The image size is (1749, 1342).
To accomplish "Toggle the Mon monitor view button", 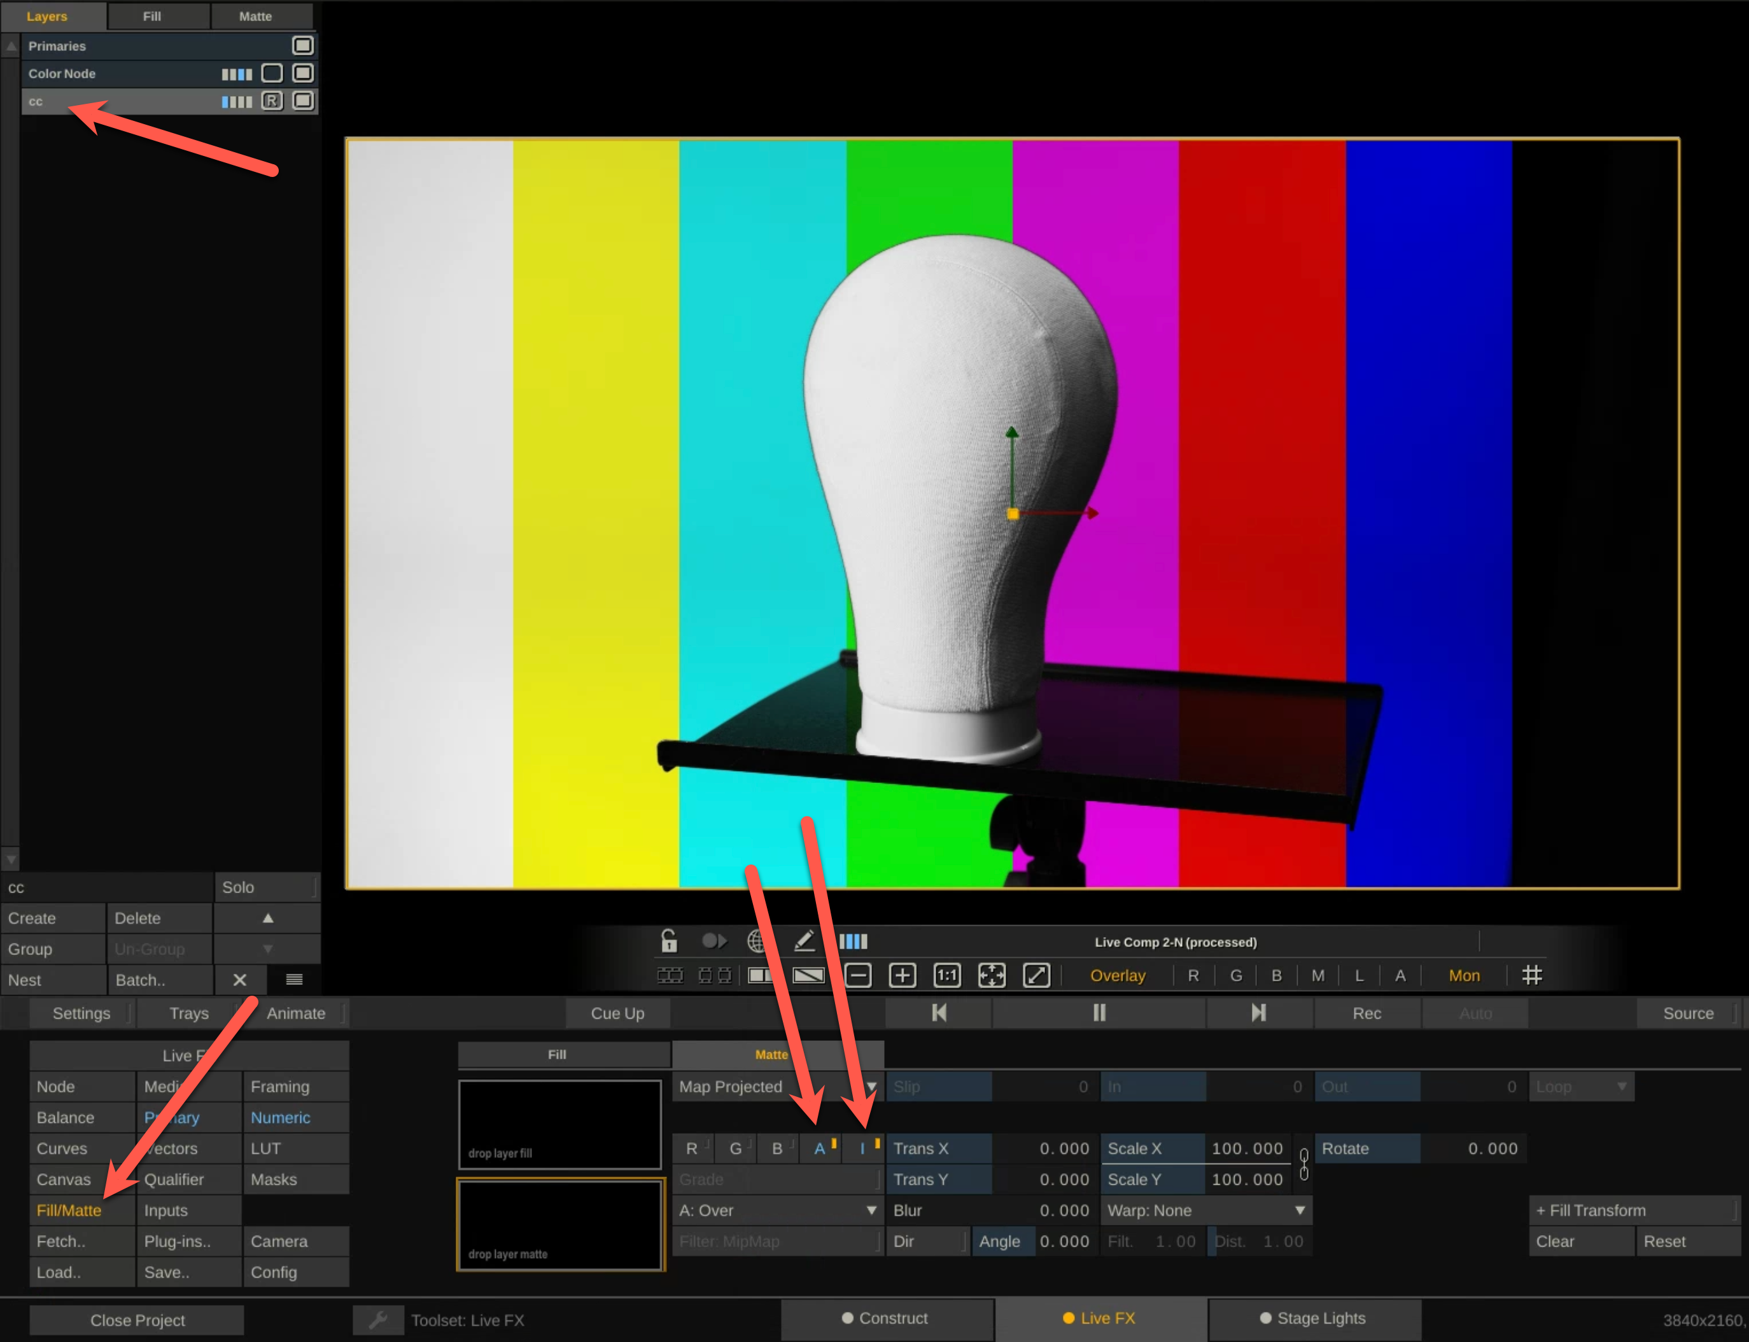I will (x=1464, y=975).
